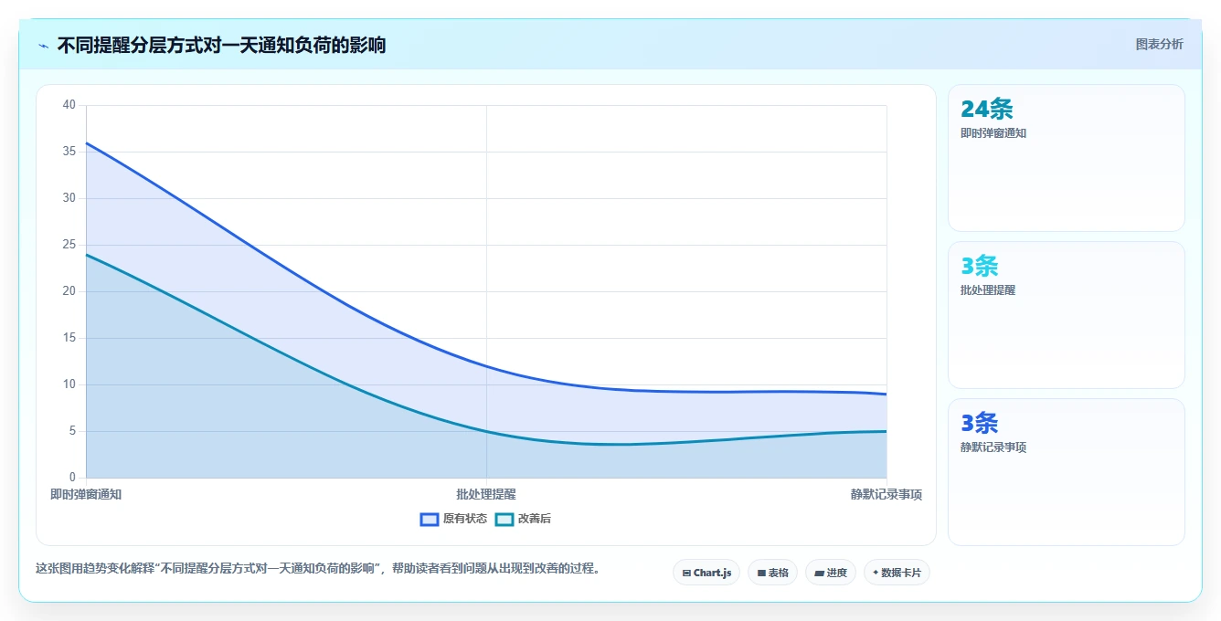Click the icon in the 进度 tag
The height and width of the screenshot is (621, 1221).
point(820,574)
